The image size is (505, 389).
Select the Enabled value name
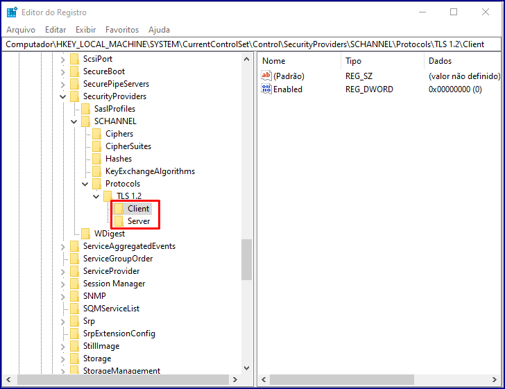tap(288, 89)
